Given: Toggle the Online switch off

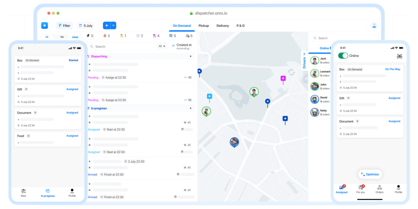Looking at the screenshot, I should pyautogui.click(x=343, y=56).
